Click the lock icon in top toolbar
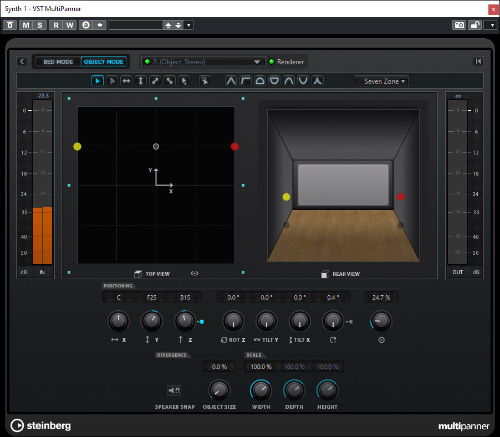Screen dimensions: 500x437 [x=475, y=25]
